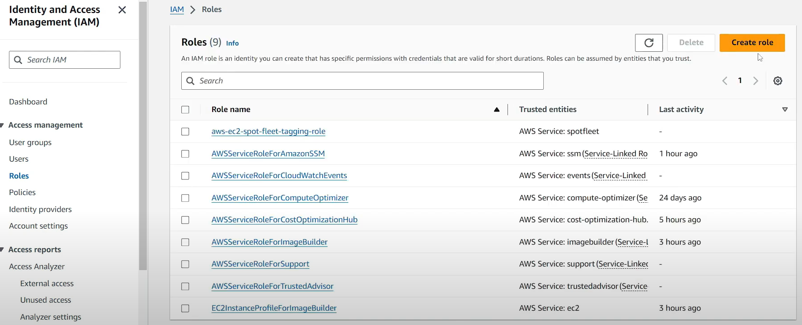The height and width of the screenshot is (325, 802).
Task: Open Account settings in sidebar
Action: (38, 226)
